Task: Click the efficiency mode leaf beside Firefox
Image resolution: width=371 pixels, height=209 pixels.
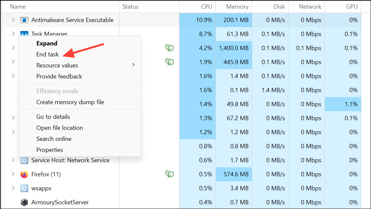Action: tap(169, 174)
